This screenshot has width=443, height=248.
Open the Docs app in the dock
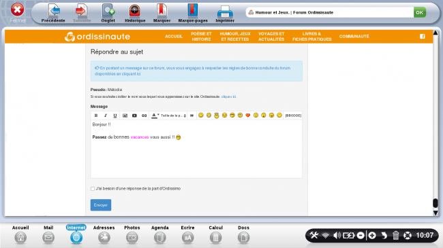pyautogui.click(x=243, y=234)
